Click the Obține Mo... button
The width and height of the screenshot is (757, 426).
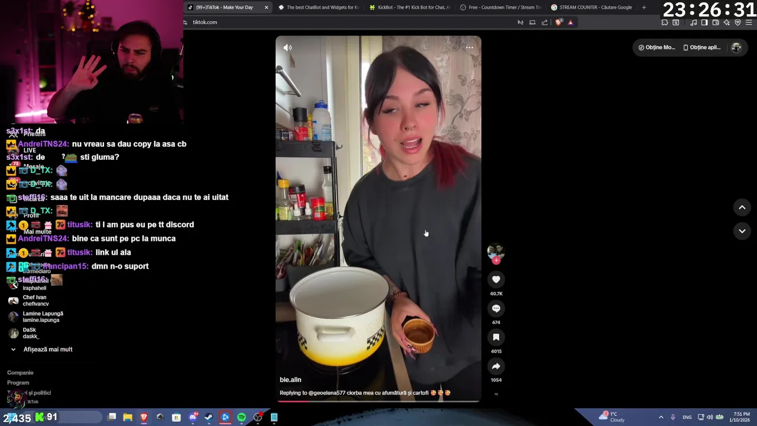[656, 47]
